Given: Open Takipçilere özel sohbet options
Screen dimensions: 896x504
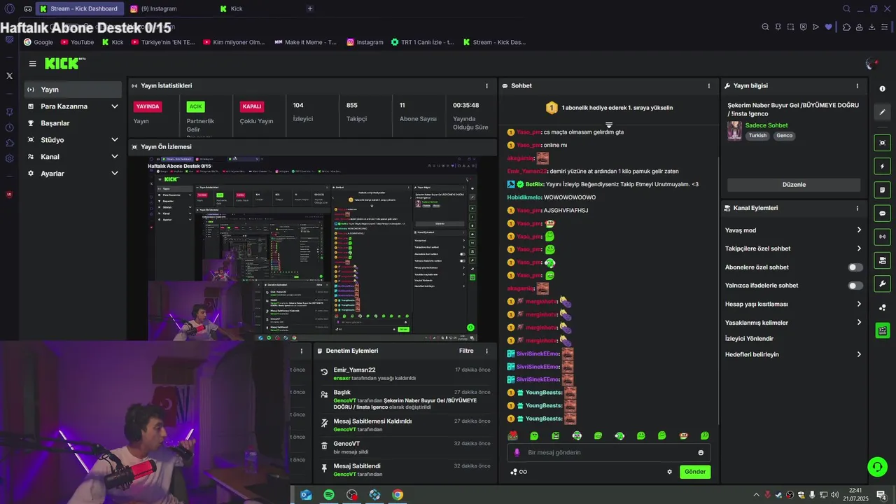Looking at the screenshot, I should 794,248.
